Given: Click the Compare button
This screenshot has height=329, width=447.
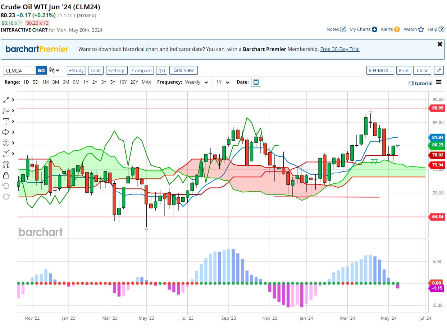Looking at the screenshot, I should click(x=142, y=70).
